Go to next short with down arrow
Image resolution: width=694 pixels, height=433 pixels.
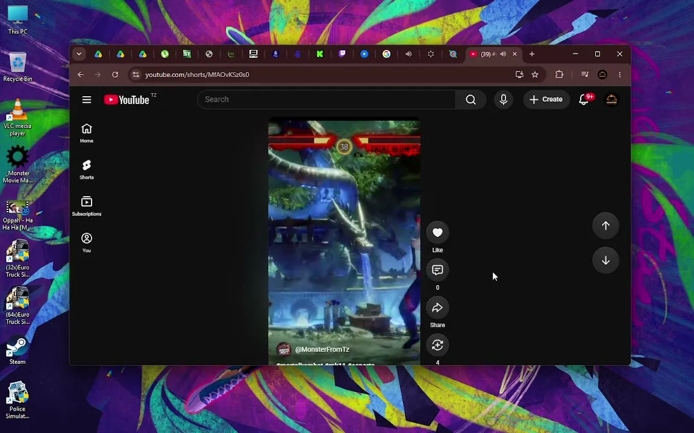(605, 260)
